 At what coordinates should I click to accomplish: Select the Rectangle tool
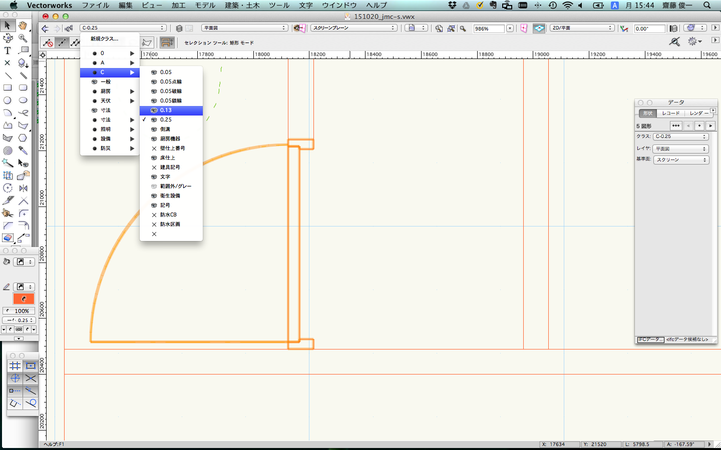[8, 87]
